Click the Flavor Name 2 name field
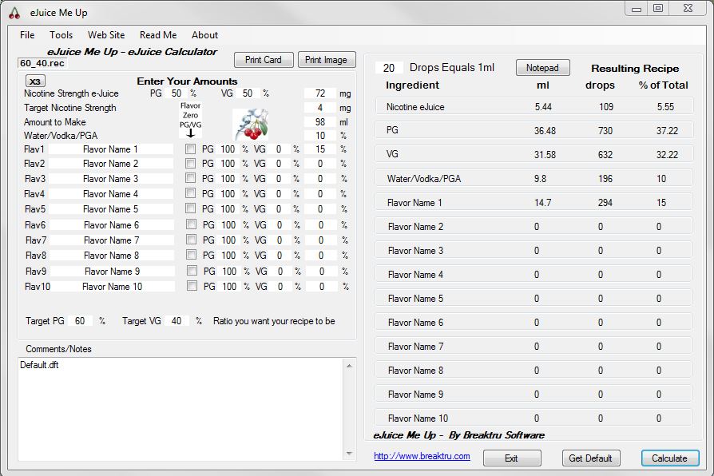Screen dimensions: 714x476 (x=111, y=164)
